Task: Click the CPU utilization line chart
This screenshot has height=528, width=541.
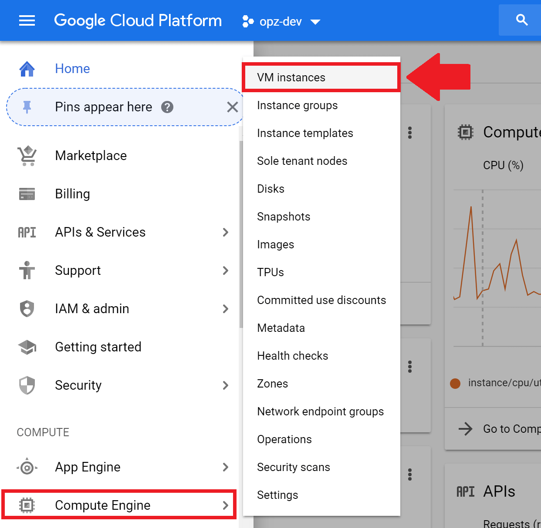Action: click(497, 268)
